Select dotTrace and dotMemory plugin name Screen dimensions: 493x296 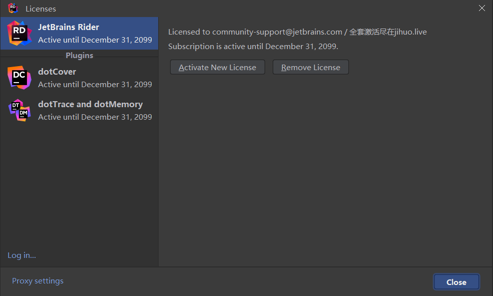coord(90,104)
